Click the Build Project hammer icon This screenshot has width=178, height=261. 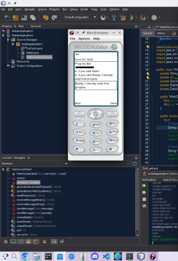point(114,17)
